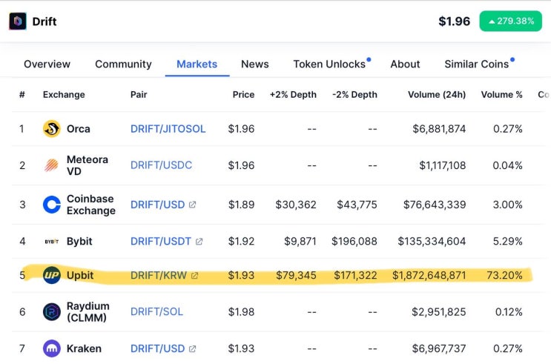Open the DRIFT/JITOSOL pair link
551x364 pixels.
(168, 128)
